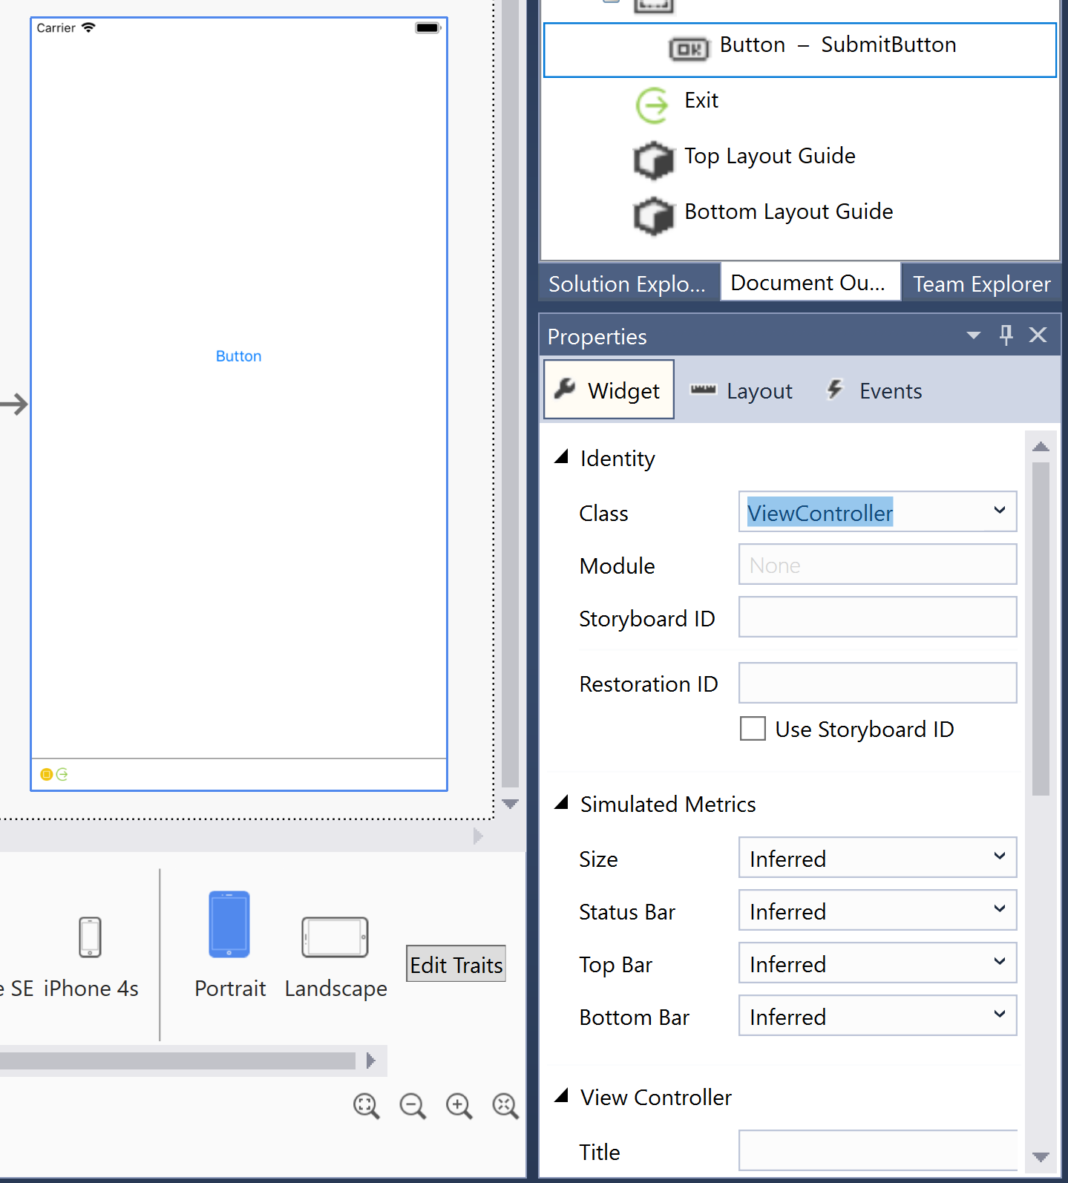Click the yellow view controller dock icon
Viewport: 1068px width, 1183px height.
pyautogui.click(x=46, y=774)
